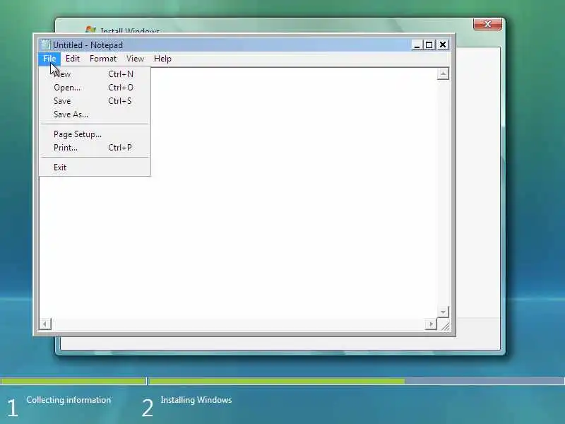
Task: Click the Installing Windows progress bar
Action: (x=357, y=381)
